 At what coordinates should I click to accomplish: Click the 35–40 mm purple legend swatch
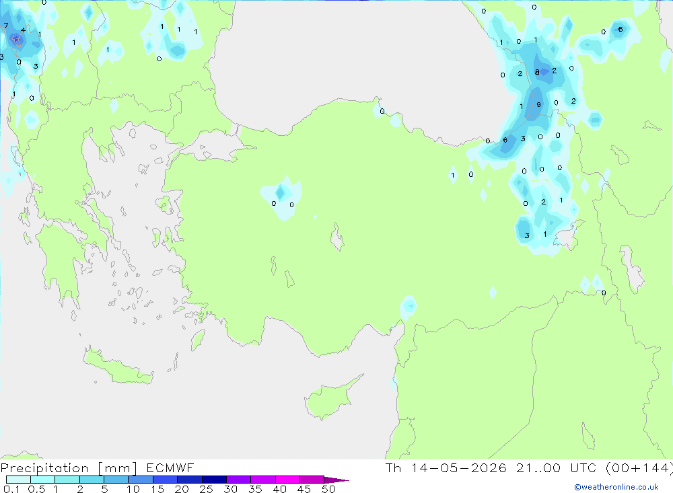point(263,480)
